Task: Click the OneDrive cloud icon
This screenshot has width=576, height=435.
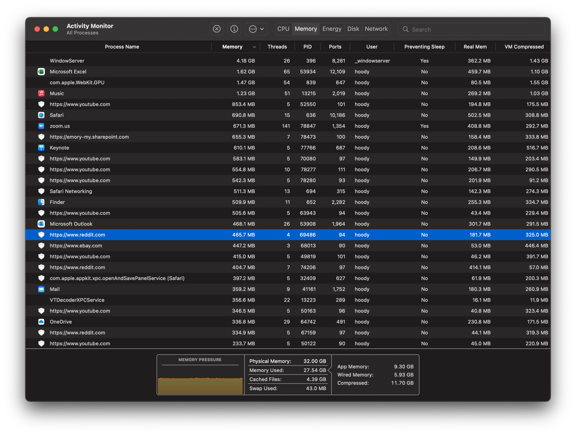Action: (41, 322)
